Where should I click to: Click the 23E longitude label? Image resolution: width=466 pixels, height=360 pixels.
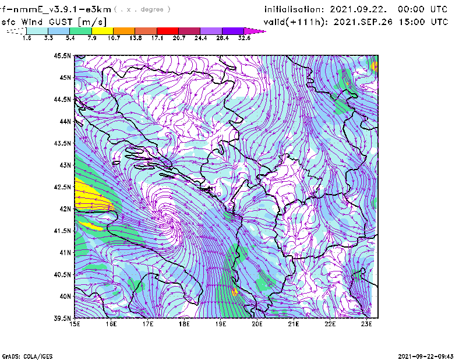point(366,324)
